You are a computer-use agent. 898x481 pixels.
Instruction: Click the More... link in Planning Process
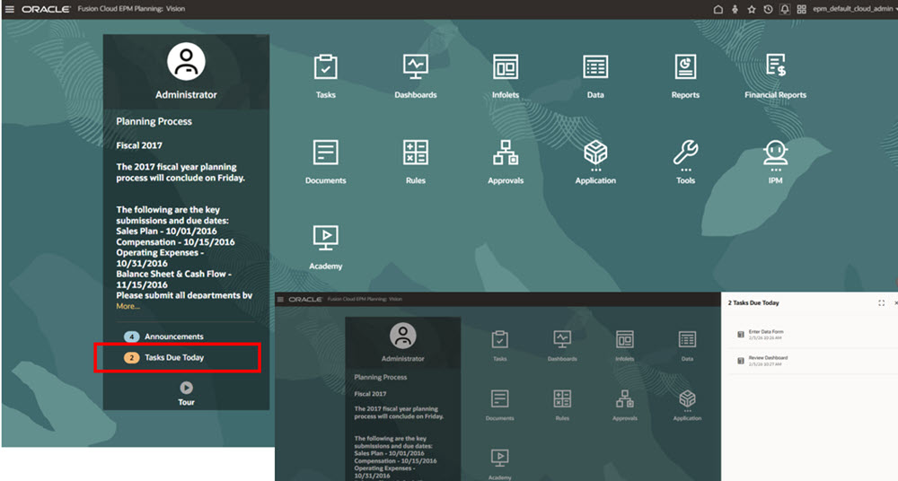pyautogui.click(x=128, y=306)
